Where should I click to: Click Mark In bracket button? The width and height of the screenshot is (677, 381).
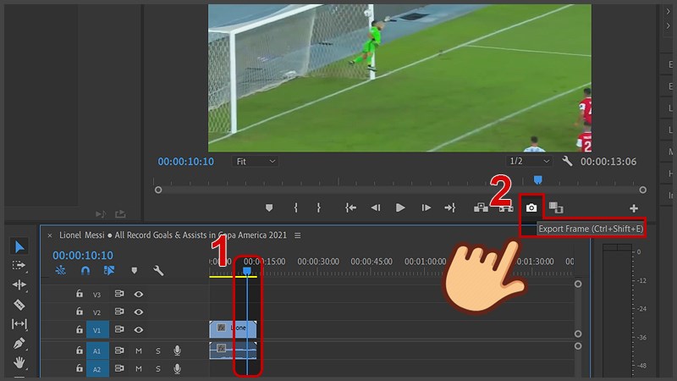(295, 208)
